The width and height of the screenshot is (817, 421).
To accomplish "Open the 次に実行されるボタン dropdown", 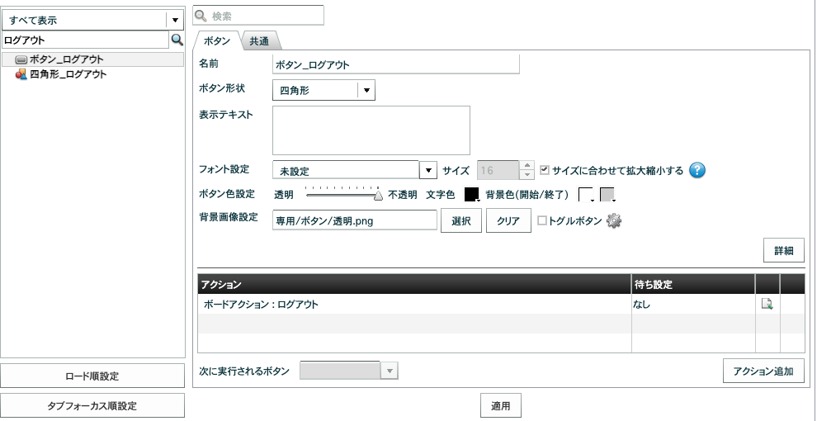I will [x=390, y=371].
